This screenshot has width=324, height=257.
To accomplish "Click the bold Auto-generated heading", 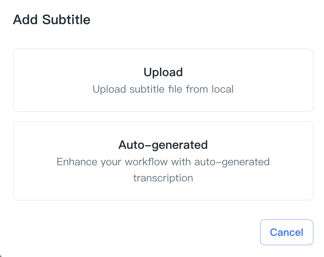I will (163, 145).
